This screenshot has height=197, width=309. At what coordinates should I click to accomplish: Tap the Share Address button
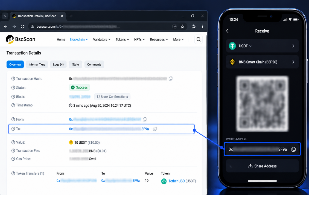pos(262,166)
